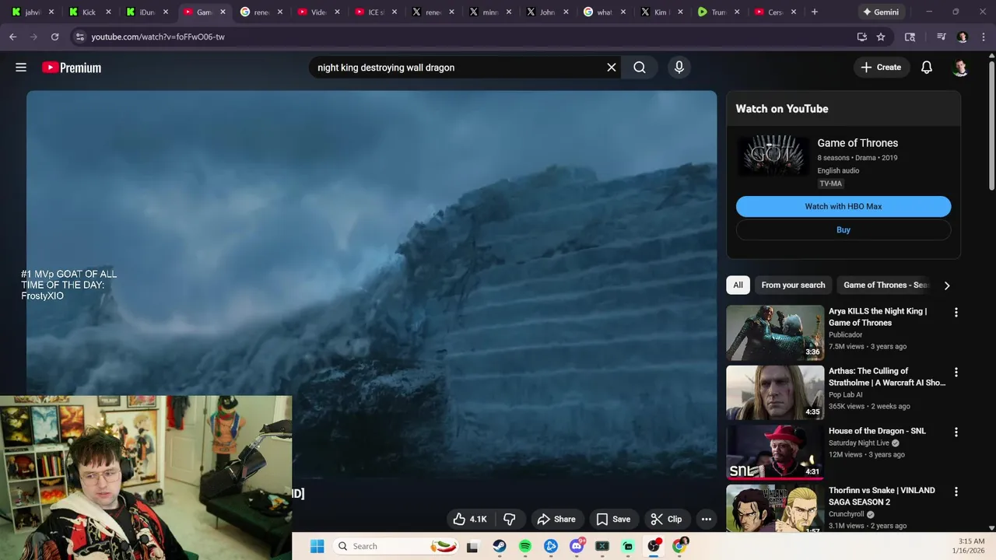Viewport: 996px width, 560px height.
Task: Click the Buy button for Game of Thrones
Action: [x=843, y=229]
